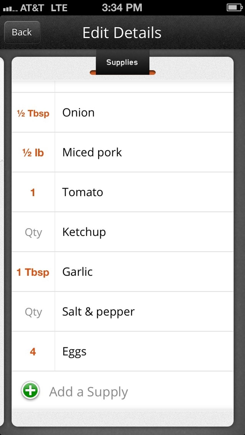Screen dimensions: 245x435
Task: Open the quantity 1 for Tomato
Action: pyautogui.click(x=33, y=192)
